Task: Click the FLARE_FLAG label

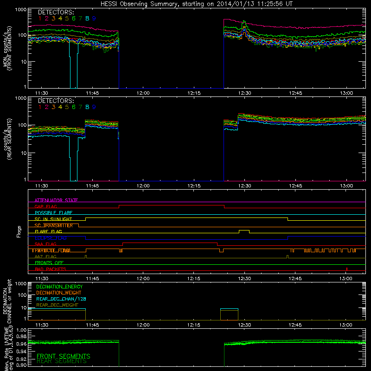Action: coord(48,231)
